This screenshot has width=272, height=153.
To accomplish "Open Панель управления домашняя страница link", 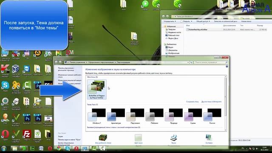I will coord(66,69).
